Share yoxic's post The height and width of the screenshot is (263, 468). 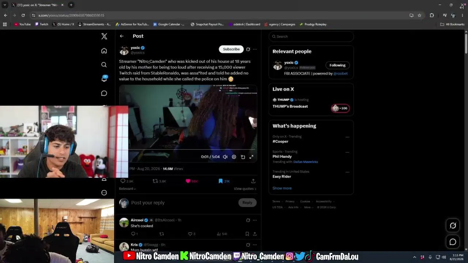tap(253, 181)
